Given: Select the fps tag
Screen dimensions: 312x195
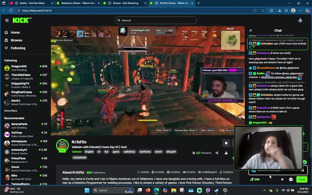Looking at the screenshot, I should coord(106,152).
